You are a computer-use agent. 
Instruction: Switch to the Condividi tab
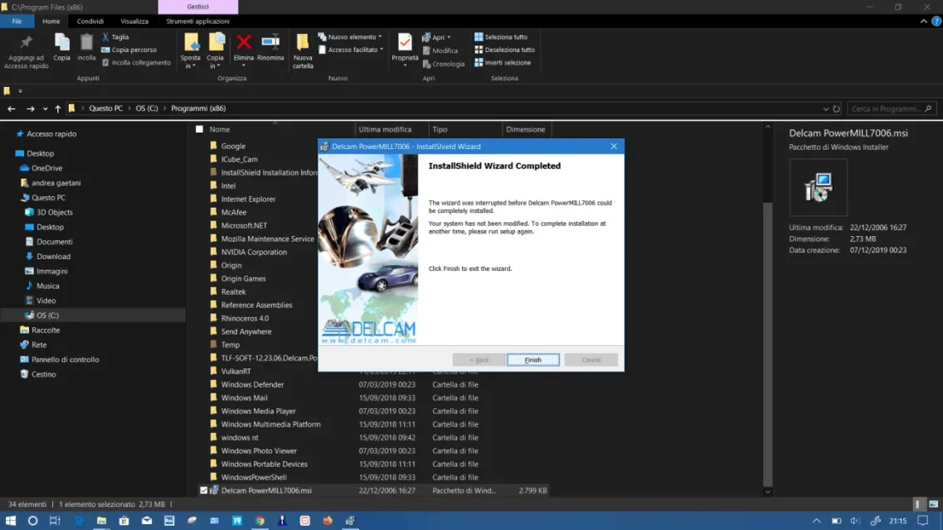[x=90, y=21]
